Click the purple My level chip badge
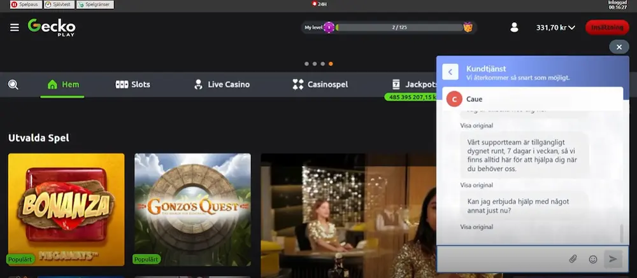637x278 pixels. [329, 27]
